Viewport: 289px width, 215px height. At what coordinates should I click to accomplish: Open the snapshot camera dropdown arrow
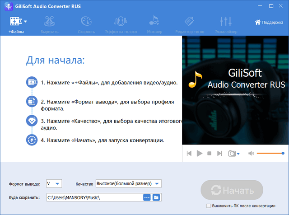click(238, 154)
